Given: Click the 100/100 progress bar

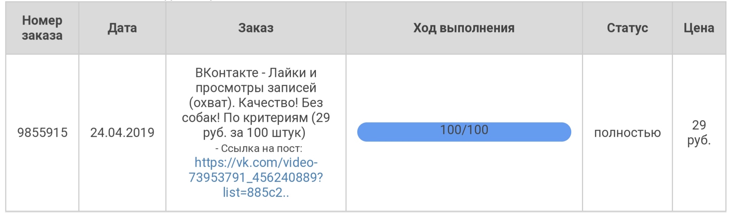Looking at the screenshot, I should [x=464, y=132].
